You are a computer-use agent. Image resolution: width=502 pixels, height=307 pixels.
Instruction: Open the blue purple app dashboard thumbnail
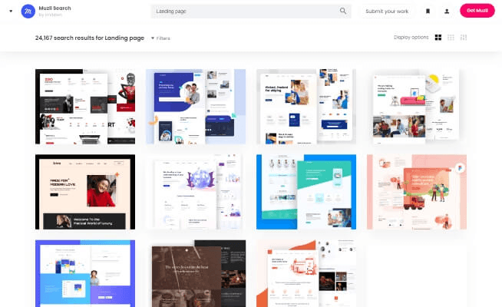pyautogui.click(x=85, y=273)
